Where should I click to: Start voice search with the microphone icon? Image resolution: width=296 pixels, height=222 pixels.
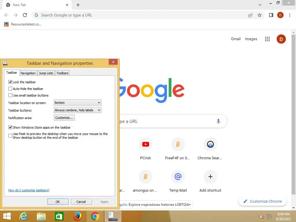pyautogui.click(x=218, y=121)
